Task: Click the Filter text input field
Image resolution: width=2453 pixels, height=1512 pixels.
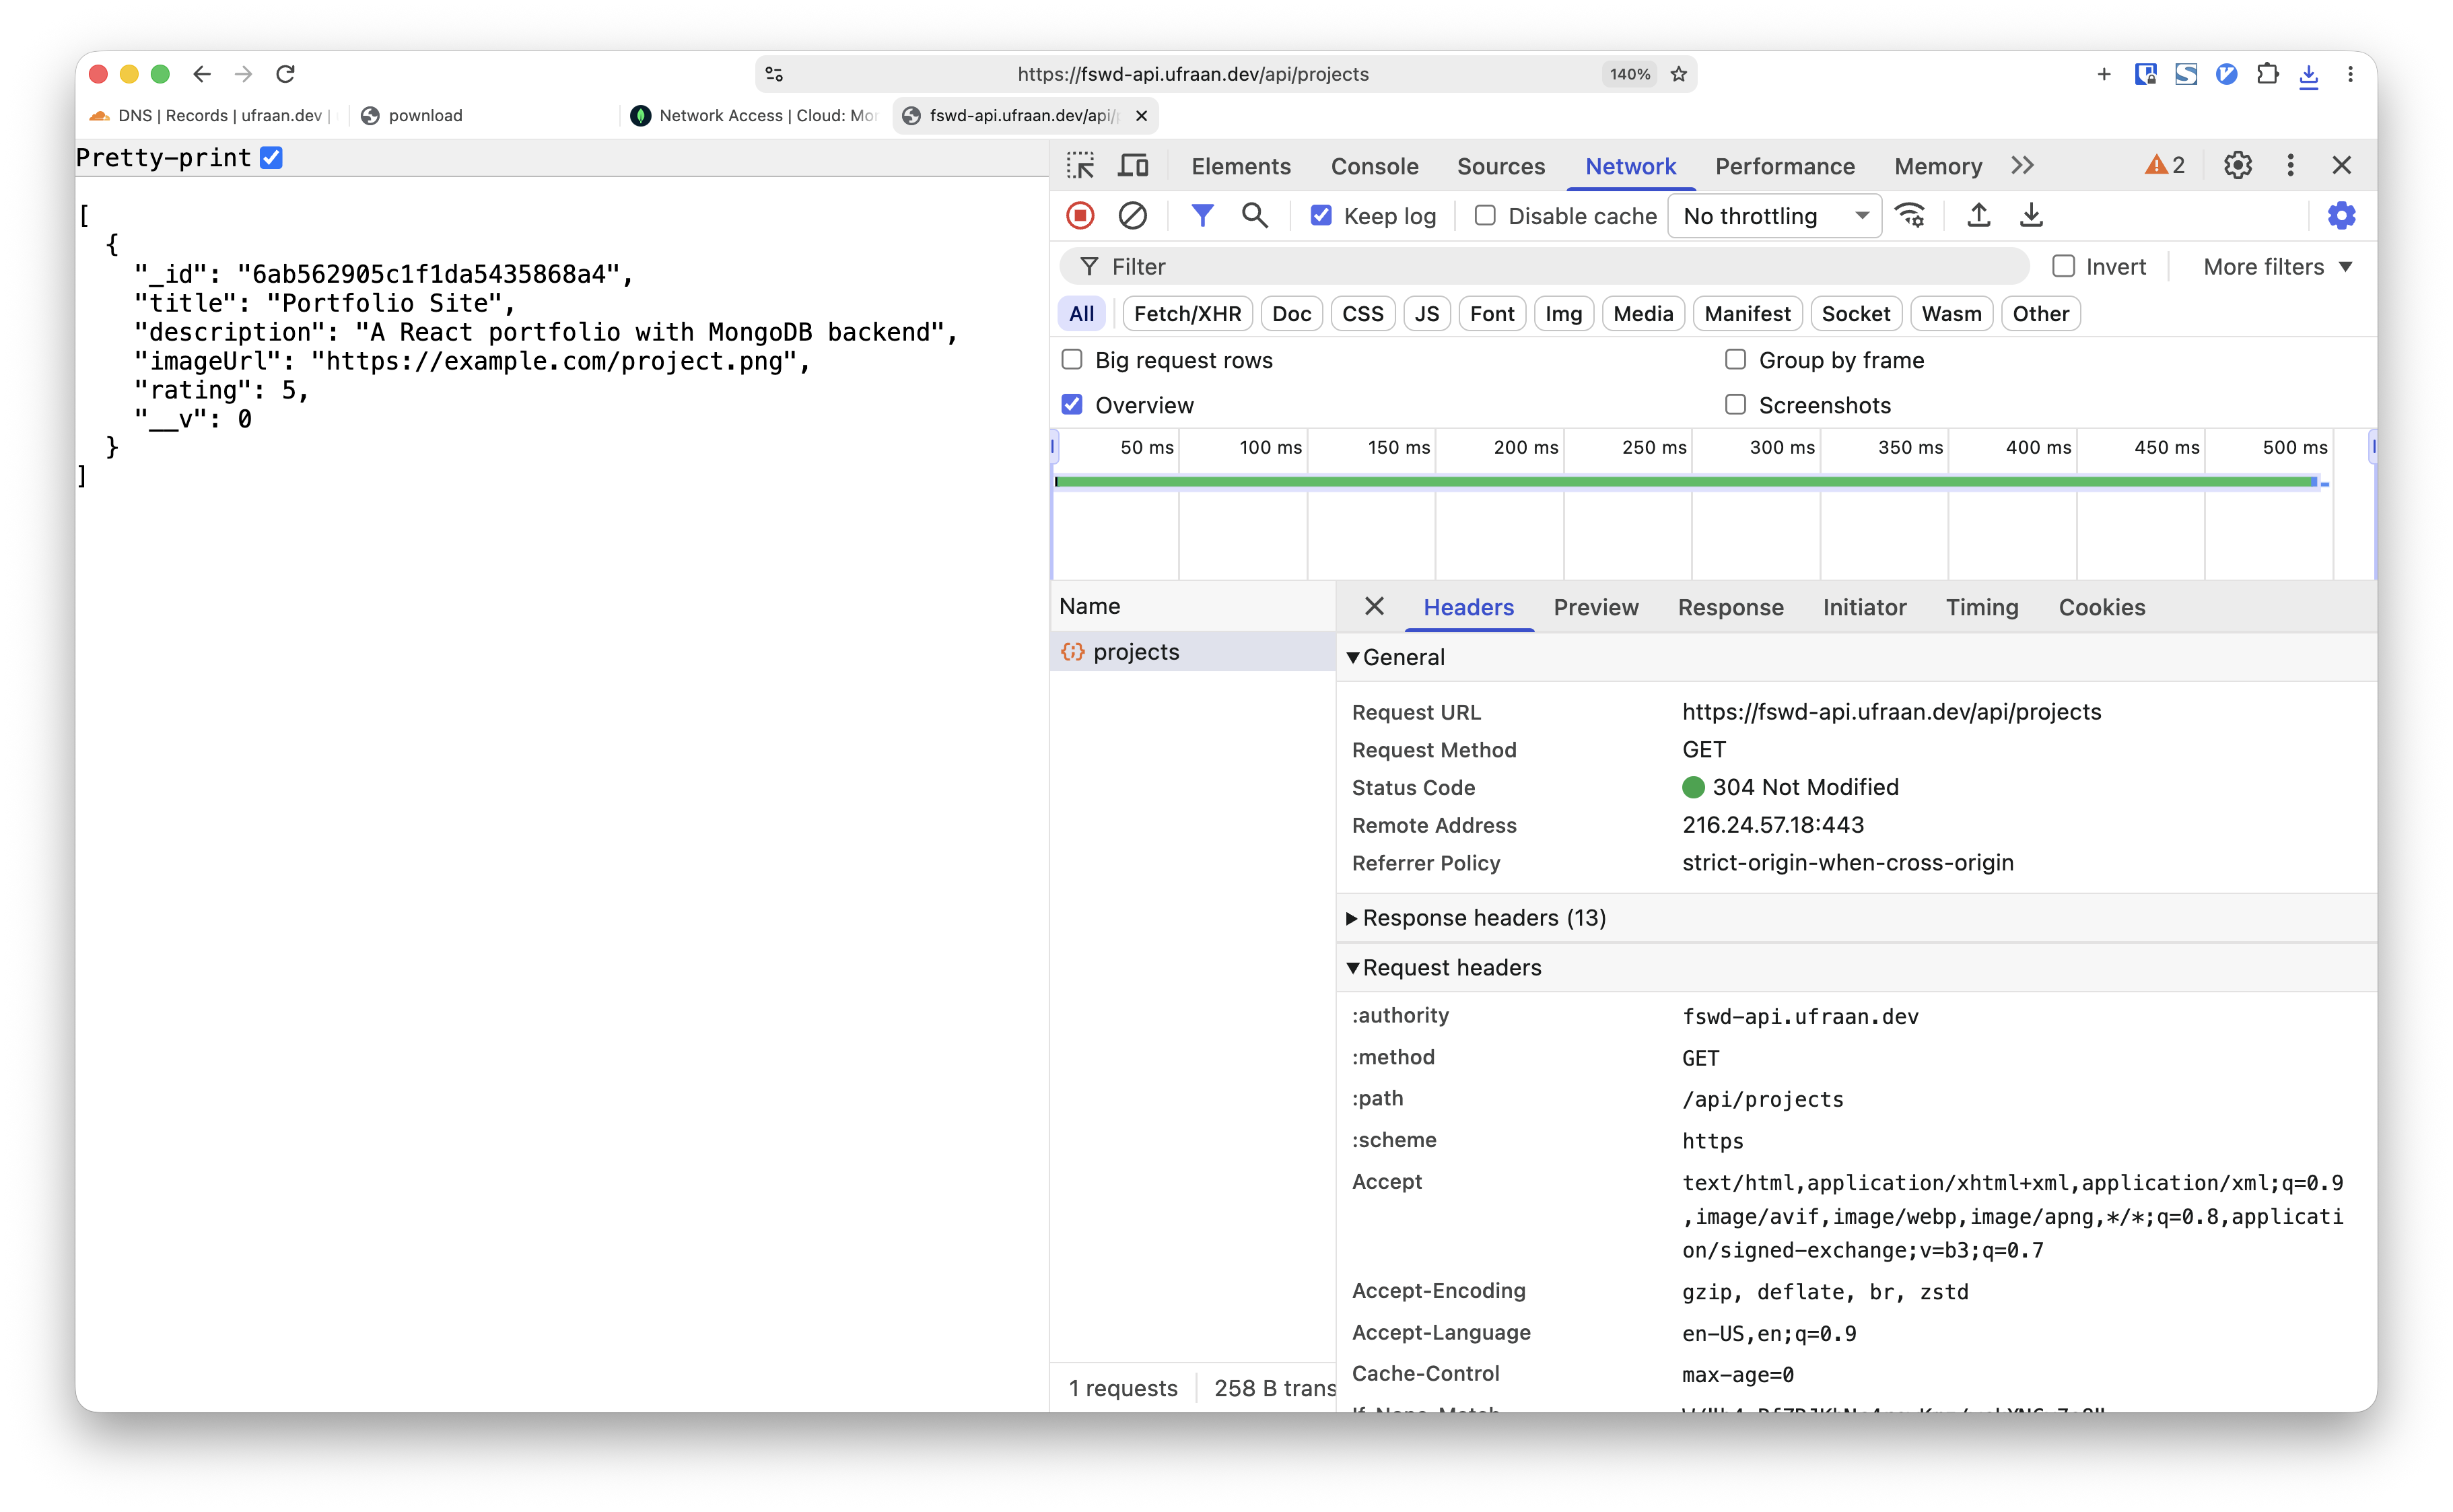Action: click(1545, 267)
